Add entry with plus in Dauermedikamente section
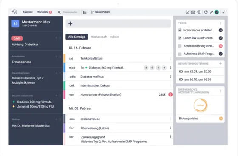 tap(56, 96)
